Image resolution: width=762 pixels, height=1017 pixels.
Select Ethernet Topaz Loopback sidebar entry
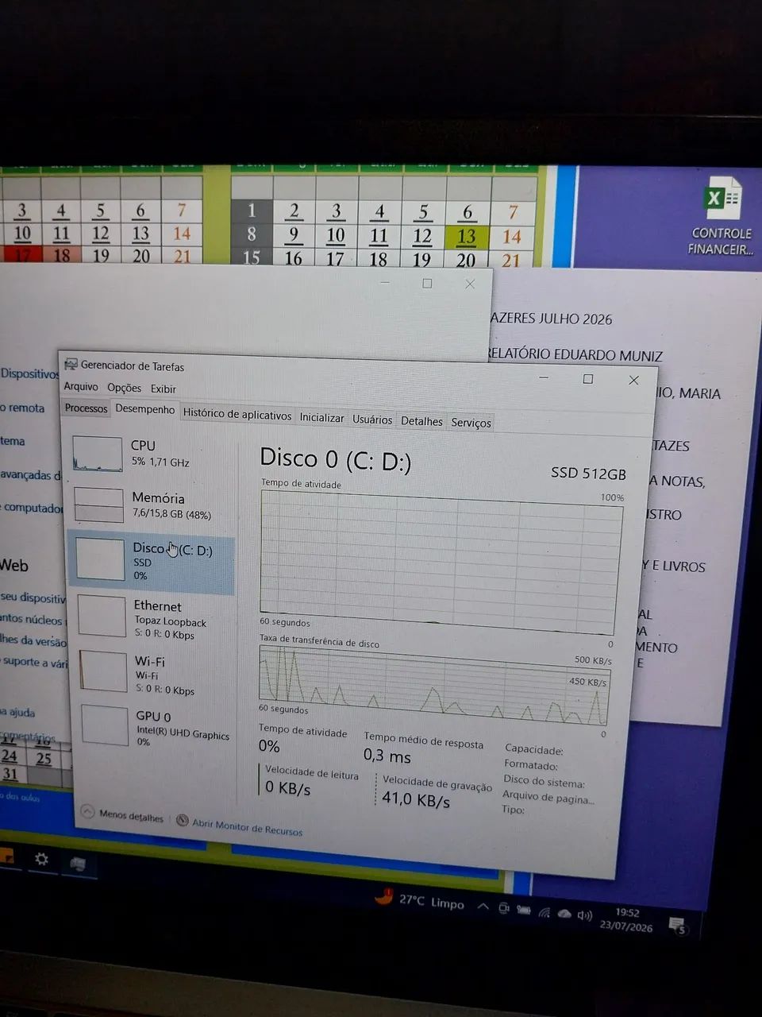(152, 618)
